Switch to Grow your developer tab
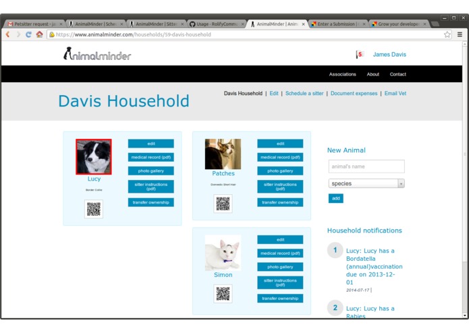This screenshot has width=469, height=333. pos(398,24)
